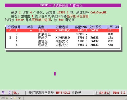Click FAT32 in the 42% row
Image resolution: width=127 pixels, height=100 pixels.
point(94,45)
